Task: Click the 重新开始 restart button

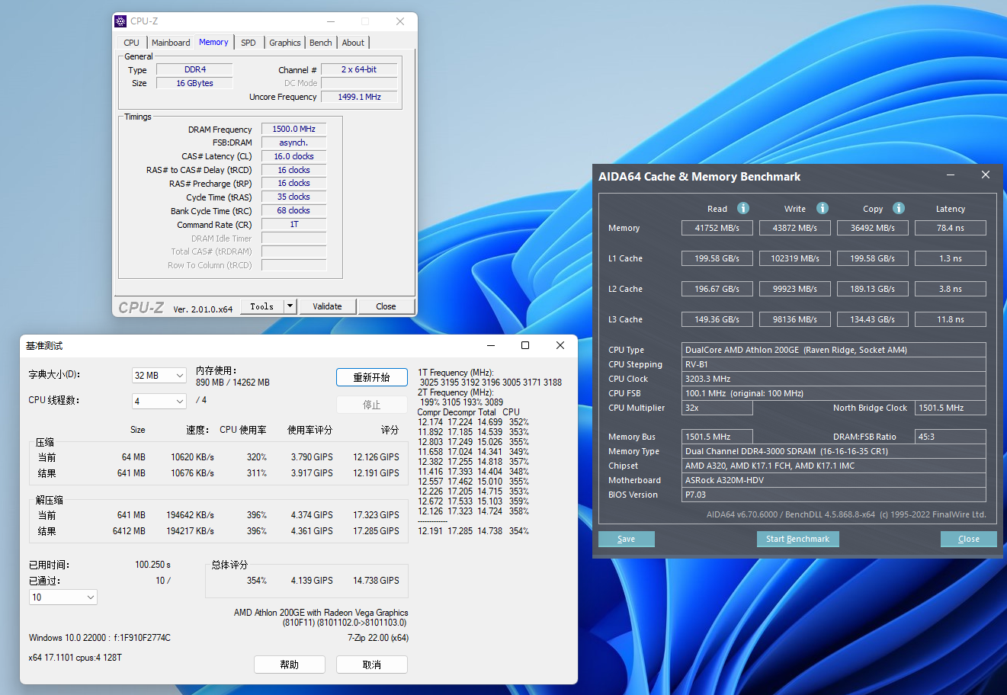Action: click(x=372, y=377)
